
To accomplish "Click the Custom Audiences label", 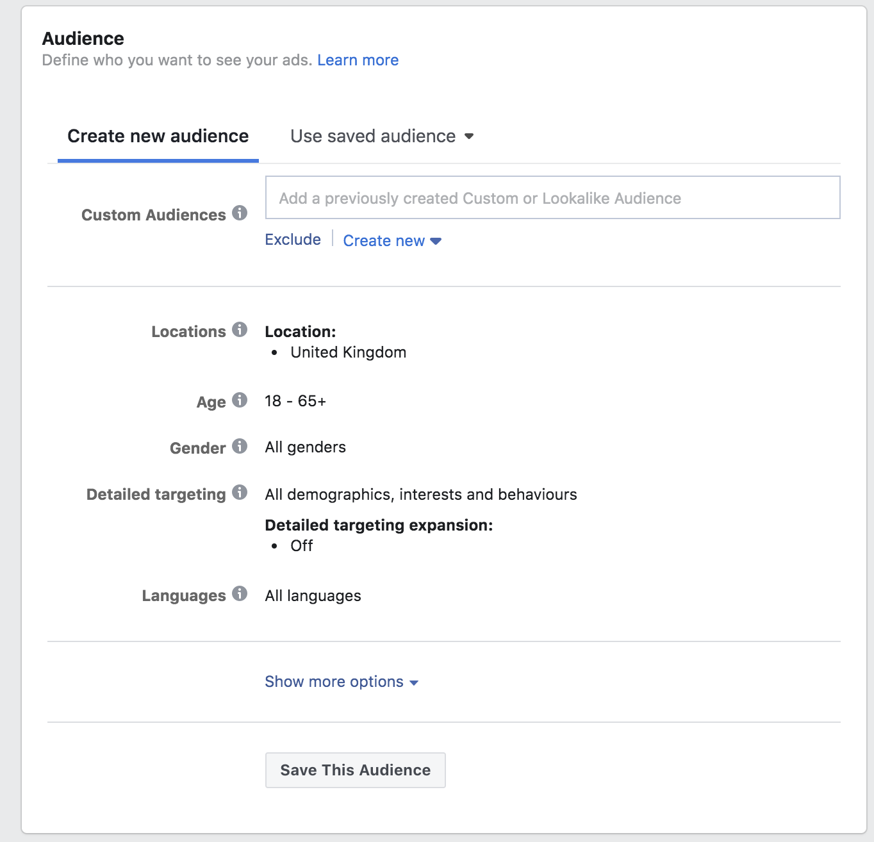I will tap(154, 215).
